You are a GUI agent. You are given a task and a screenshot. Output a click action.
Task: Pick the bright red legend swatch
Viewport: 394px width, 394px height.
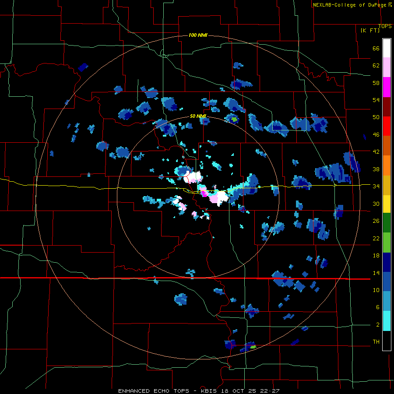[387, 126]
